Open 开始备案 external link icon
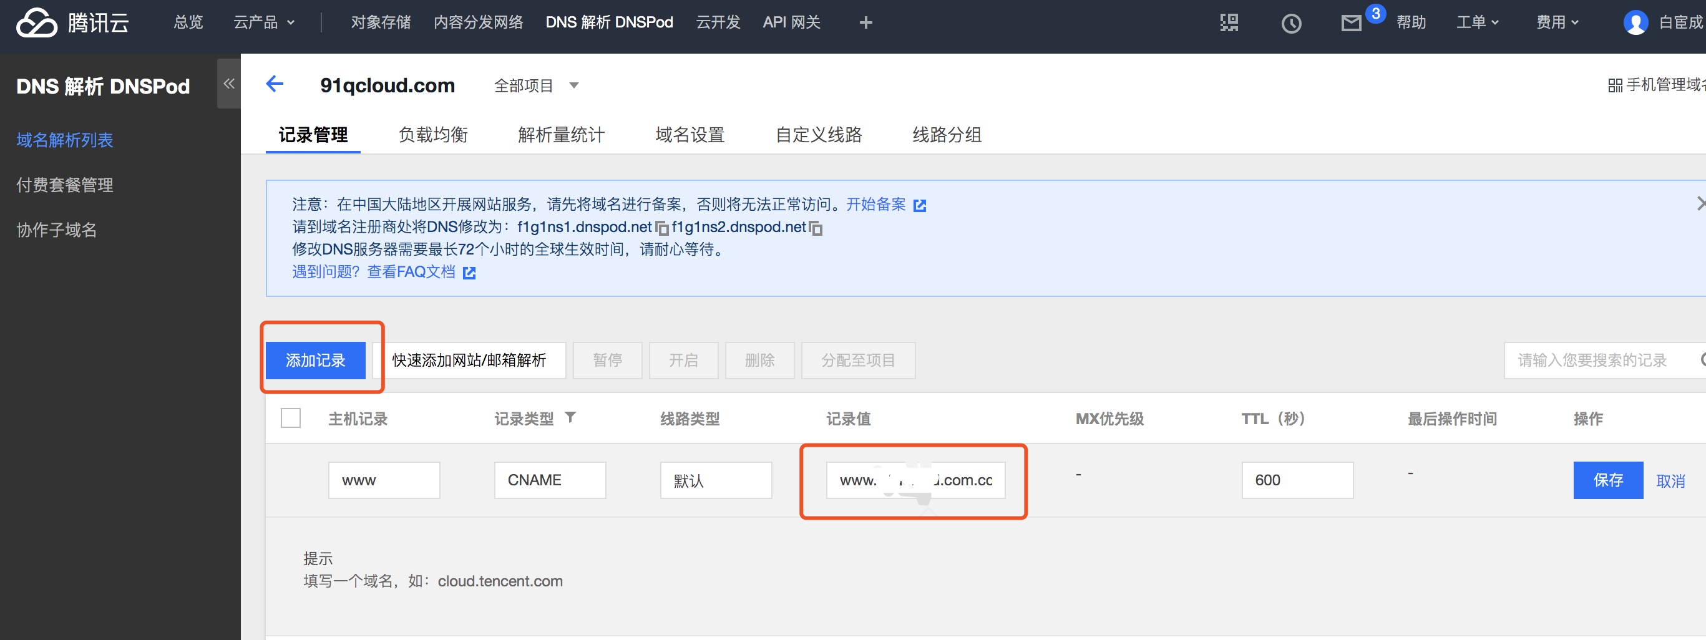1706x640 pixels. pos(919,206)
